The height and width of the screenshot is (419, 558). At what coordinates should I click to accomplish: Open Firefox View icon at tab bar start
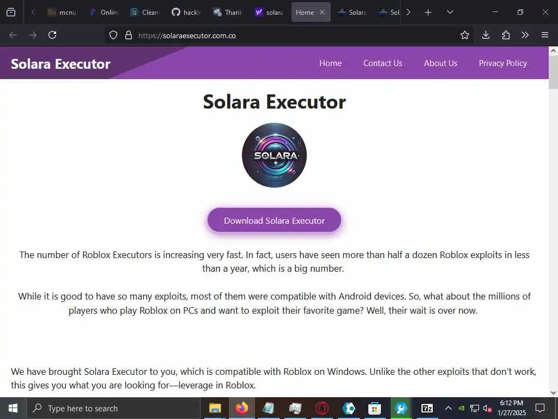click(x=11, y=12)
